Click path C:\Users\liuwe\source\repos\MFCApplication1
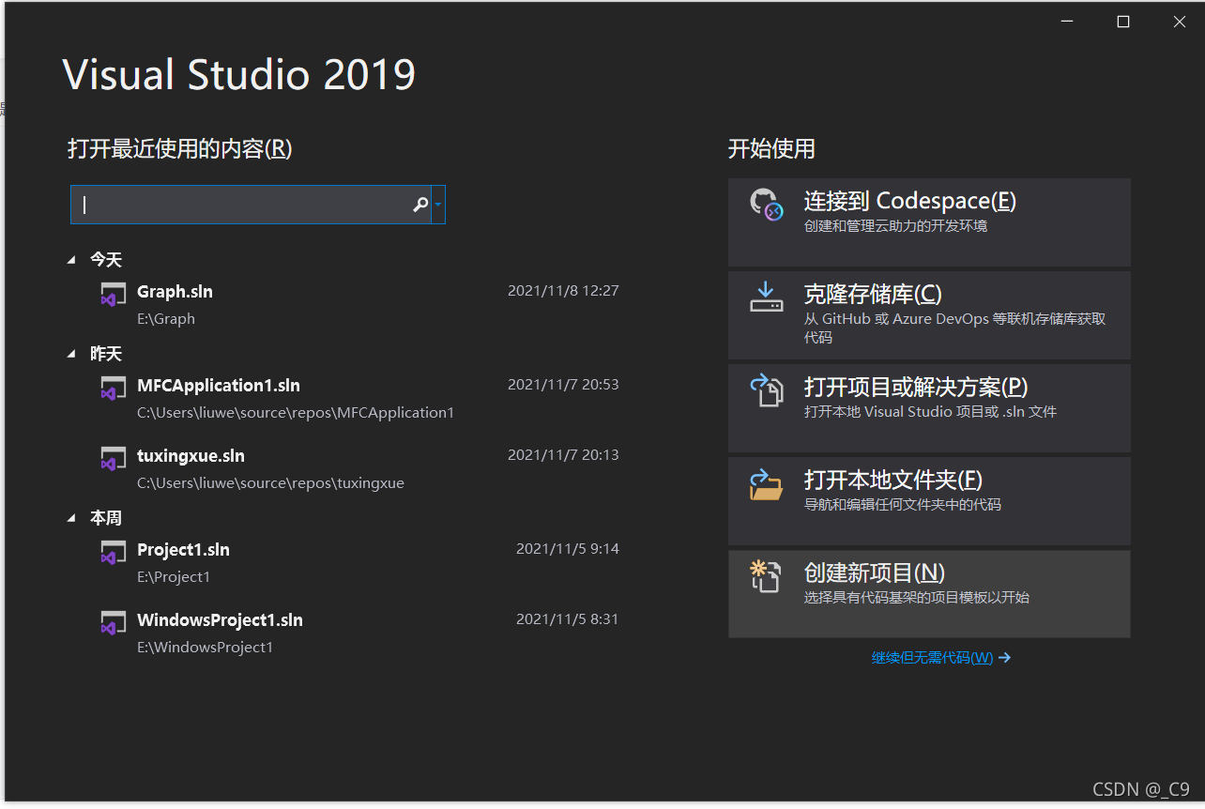This screenshot has width=1205, height=809. (296, 413)
